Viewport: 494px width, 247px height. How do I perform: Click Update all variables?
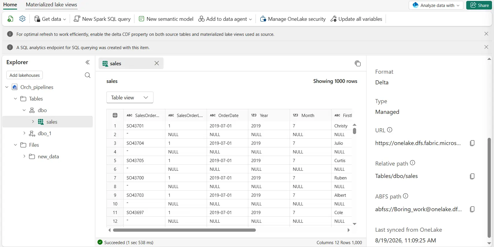[356, 19]
